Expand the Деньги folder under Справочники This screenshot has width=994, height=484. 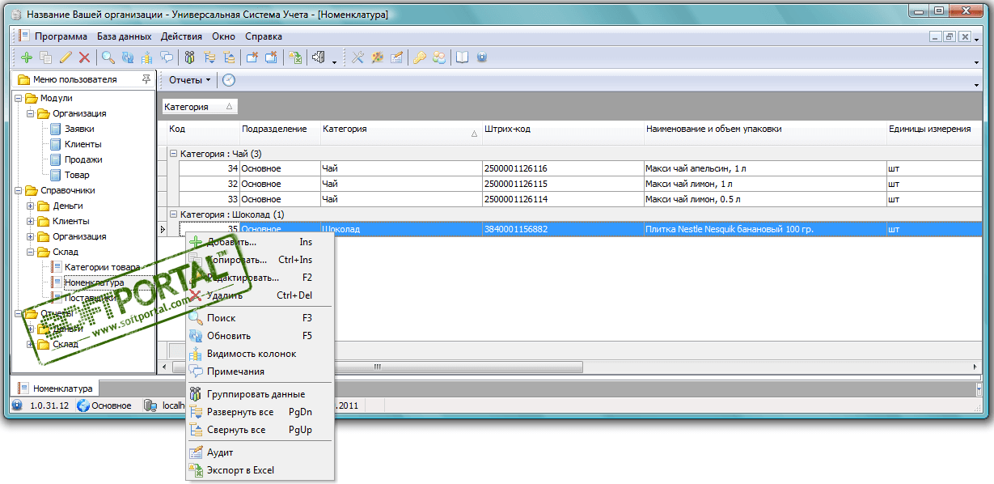31,206
